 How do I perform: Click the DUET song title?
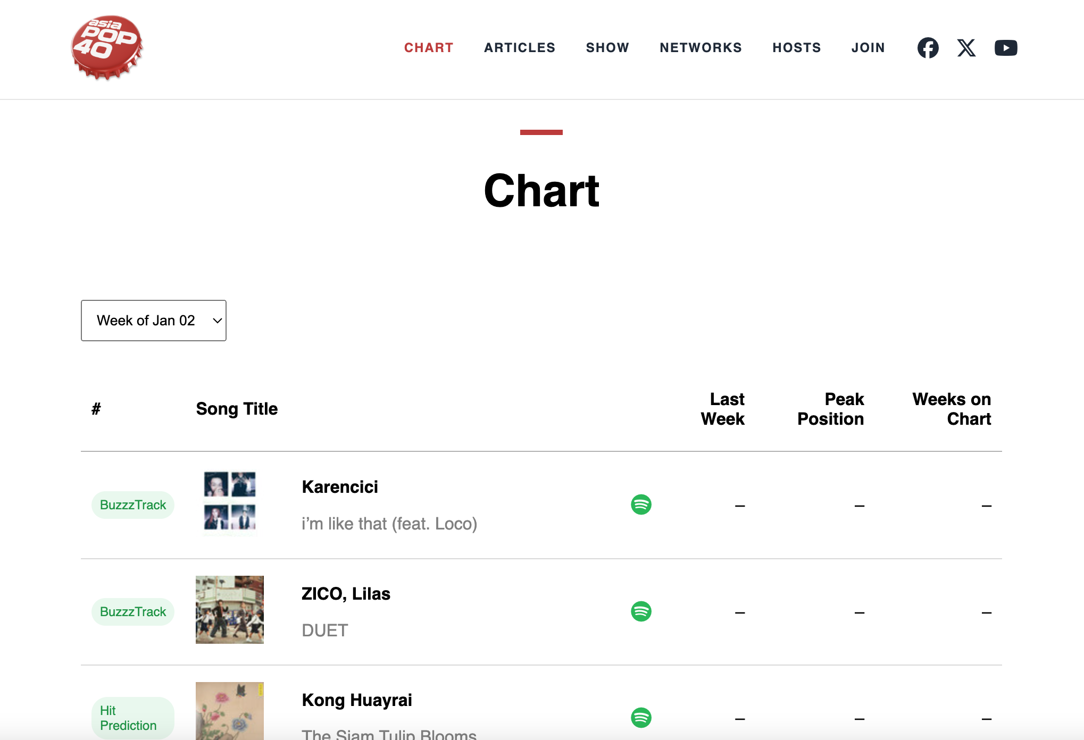(x=324, y=630)
